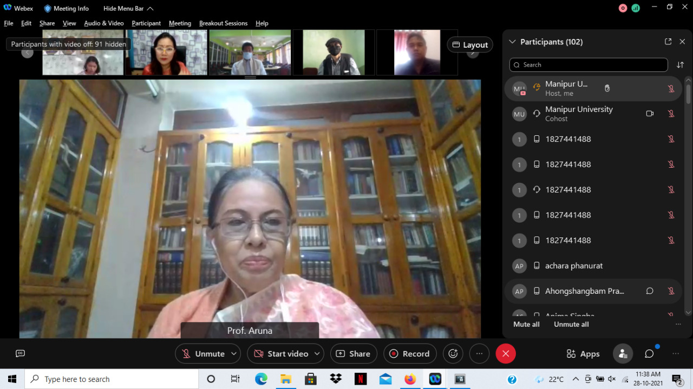
Task: Open ellipsis menu next to Unmute all
Action: pyautogui.click(x=678, y=324)
